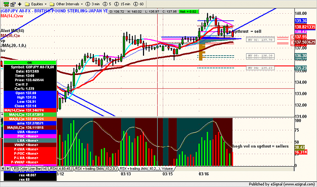This screenshot has width=317, height=187.
Task: Select the RSX + trailing JMA, Volume tab
Action: [x=147, y=168]
